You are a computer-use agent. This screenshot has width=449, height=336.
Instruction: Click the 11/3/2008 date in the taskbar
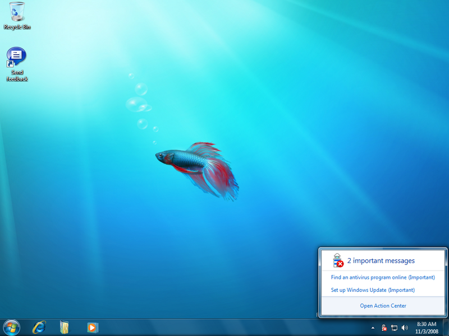tap(427, 331)
